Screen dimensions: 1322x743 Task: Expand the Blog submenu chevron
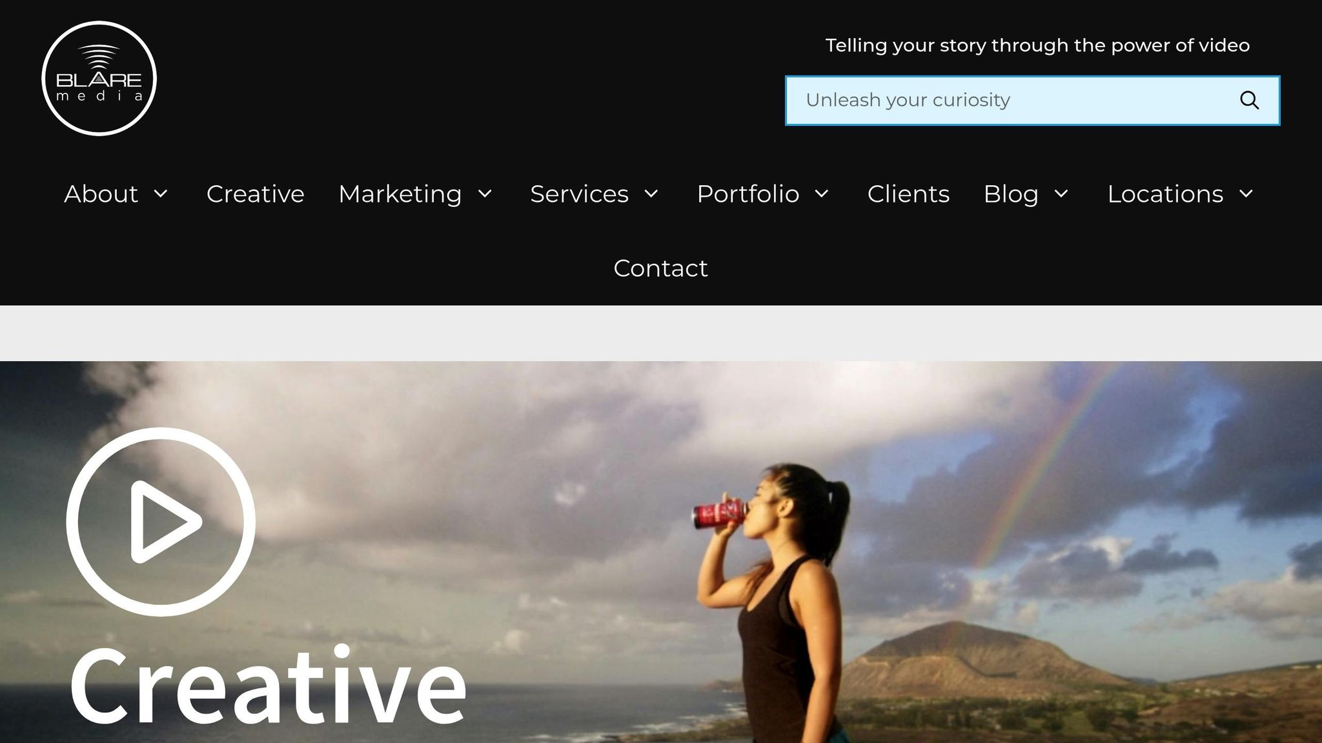pyautogui.click(x=1061, y=193)
